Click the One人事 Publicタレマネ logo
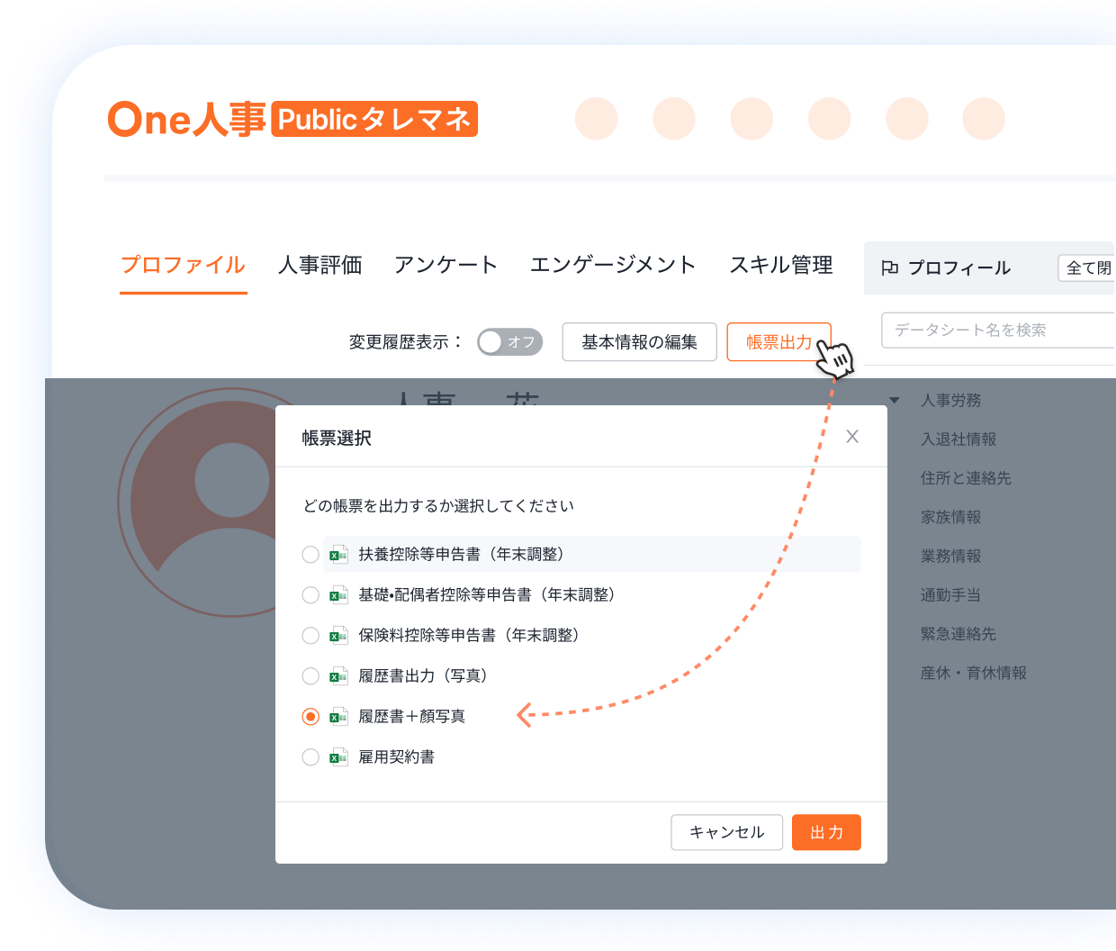The width and height of the screenshot is (1116, 951). point(292,119)
